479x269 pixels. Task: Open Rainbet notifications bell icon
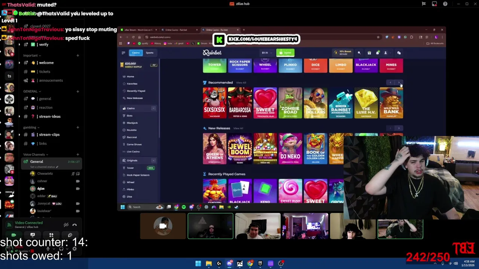377,53
